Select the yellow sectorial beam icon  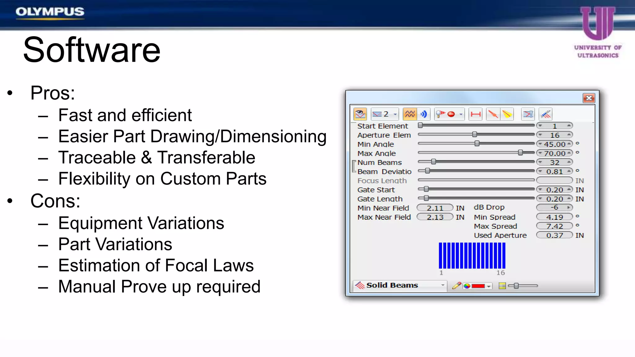tap(507, 114)
